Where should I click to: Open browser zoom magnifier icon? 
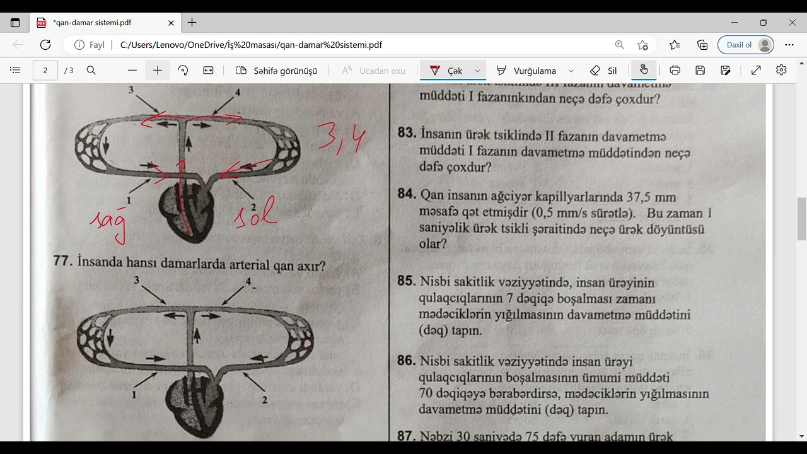click(x=620, y=45)
